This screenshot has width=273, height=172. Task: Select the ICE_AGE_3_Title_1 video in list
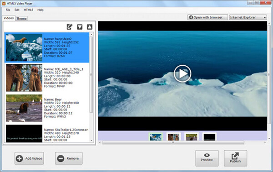(47, 78)
